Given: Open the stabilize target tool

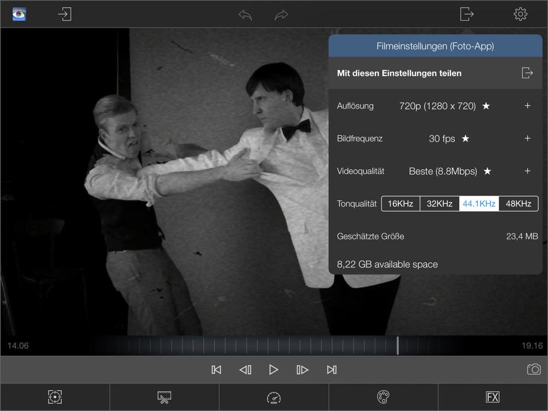Looking at the screenshot, I should point(55,397).
